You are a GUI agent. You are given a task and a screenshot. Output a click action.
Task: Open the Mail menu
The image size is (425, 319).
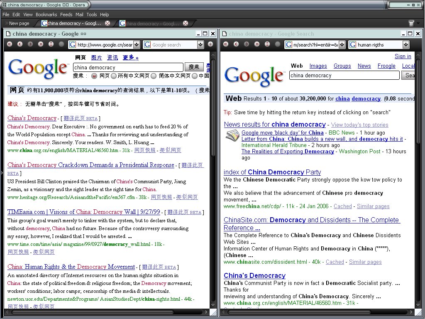point(79,15)
